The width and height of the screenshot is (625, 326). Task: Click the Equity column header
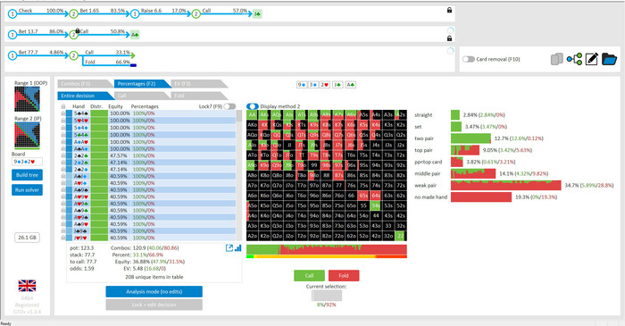click(115, 106)
